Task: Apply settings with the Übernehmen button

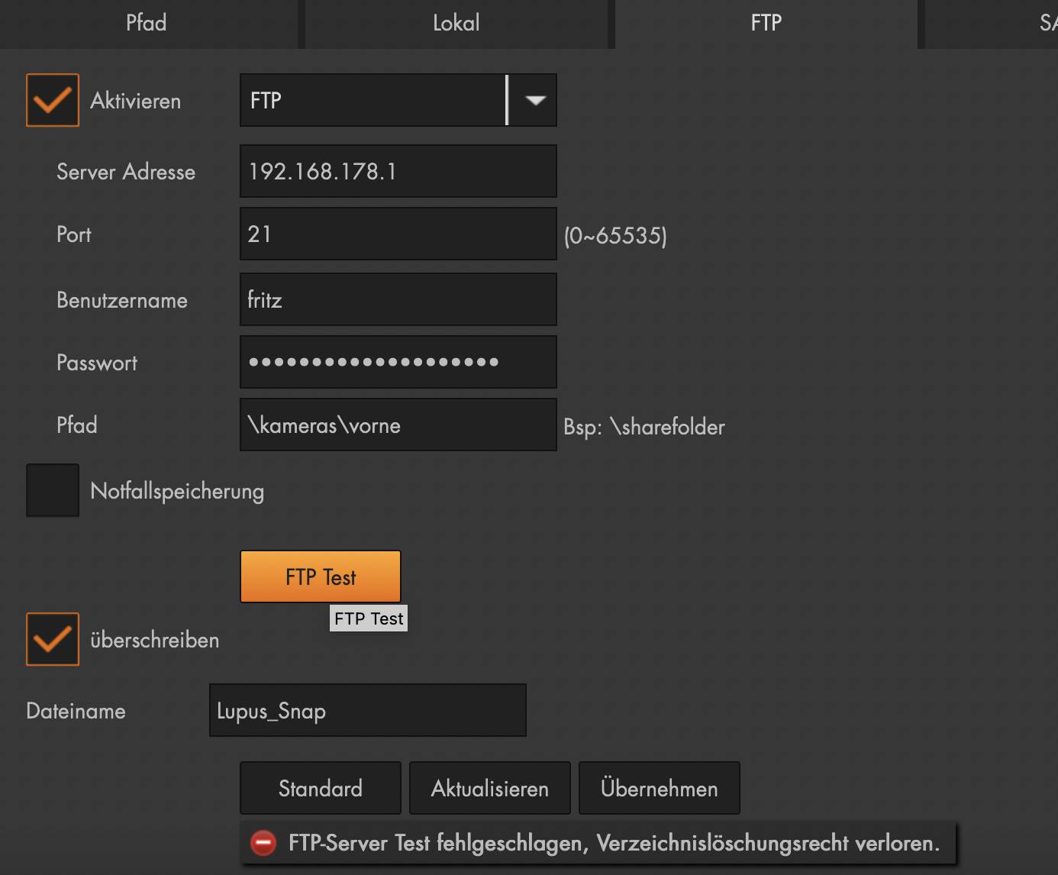Action: pos(660,788)
